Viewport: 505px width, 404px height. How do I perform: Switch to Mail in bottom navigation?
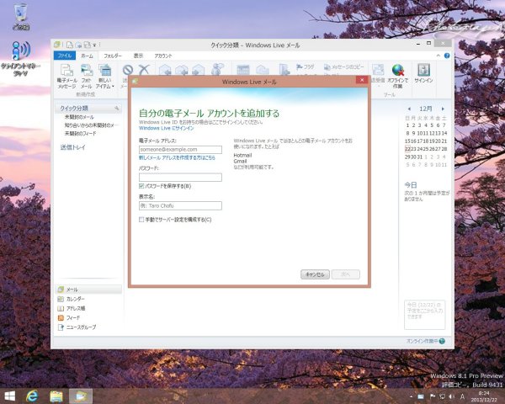[88, 290]
